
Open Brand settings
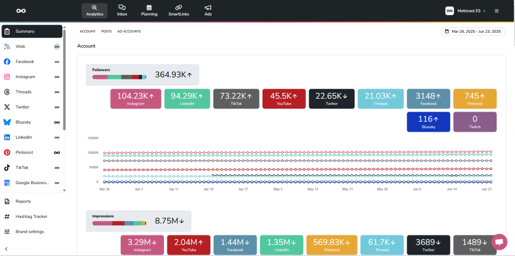coord(30,231)
